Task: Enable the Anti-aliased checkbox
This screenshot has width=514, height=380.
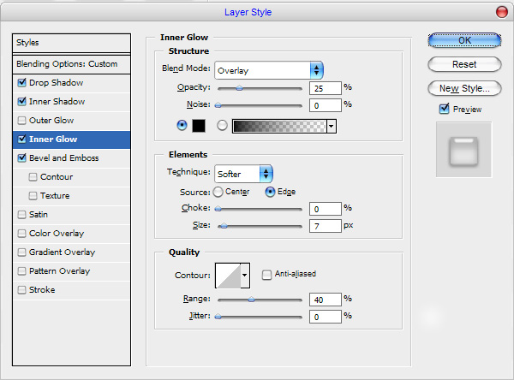Action: pos(266,275)
